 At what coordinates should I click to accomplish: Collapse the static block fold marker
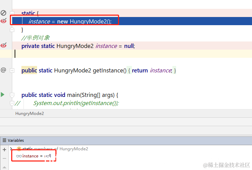click(x=12, y=13)
